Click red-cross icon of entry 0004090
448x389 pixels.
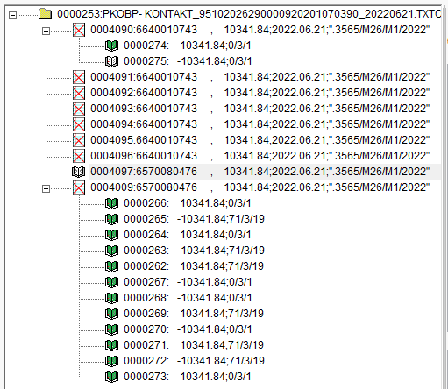click(x=79, y=30)
